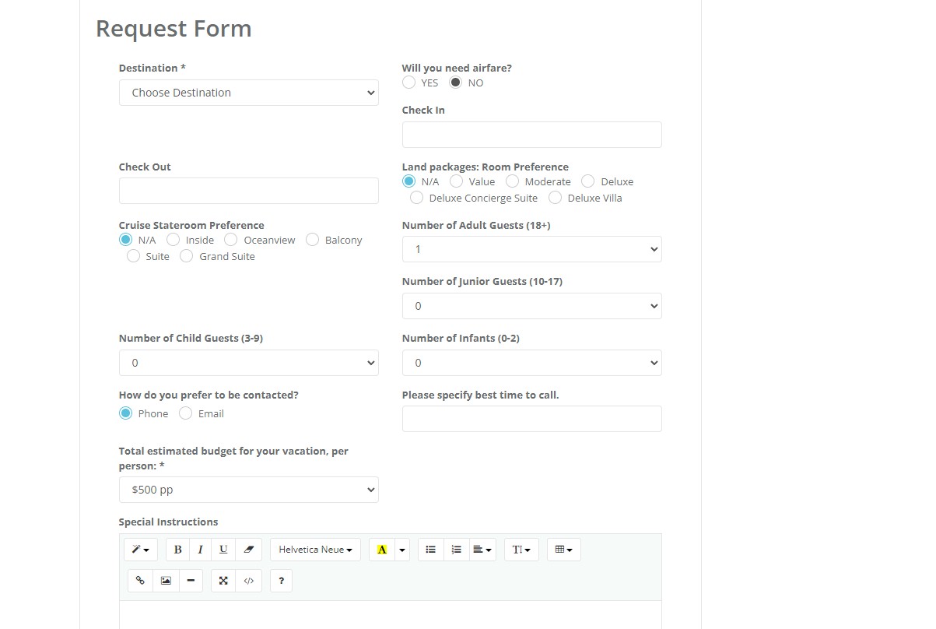Open the Choose Destination dropdown
The width and height of the screenshot is (936, 629).
[x=248, y=92]
